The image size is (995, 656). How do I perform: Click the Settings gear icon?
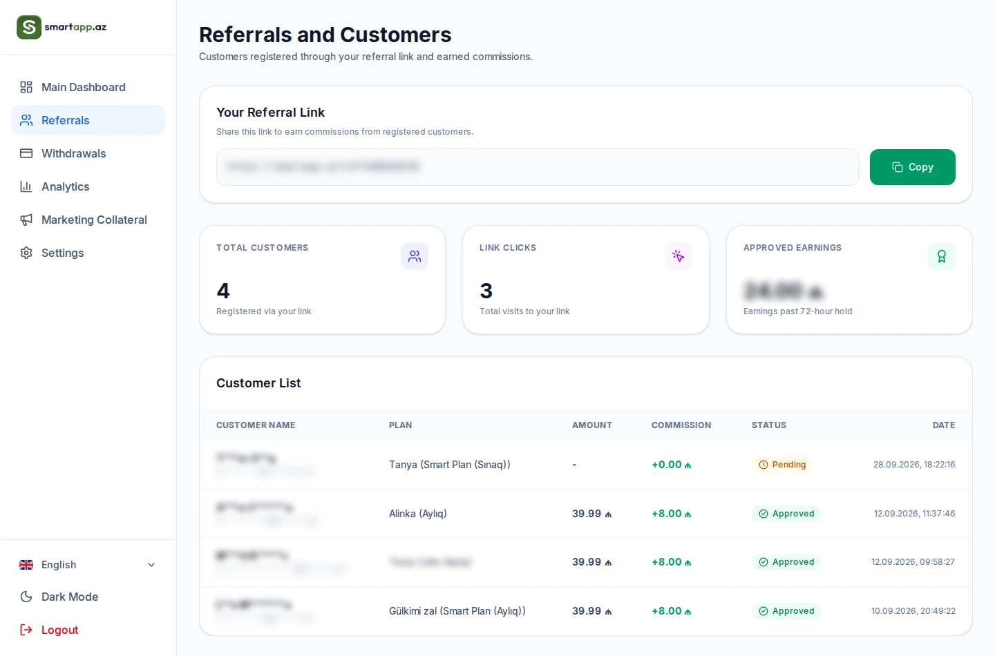(26, 253)
